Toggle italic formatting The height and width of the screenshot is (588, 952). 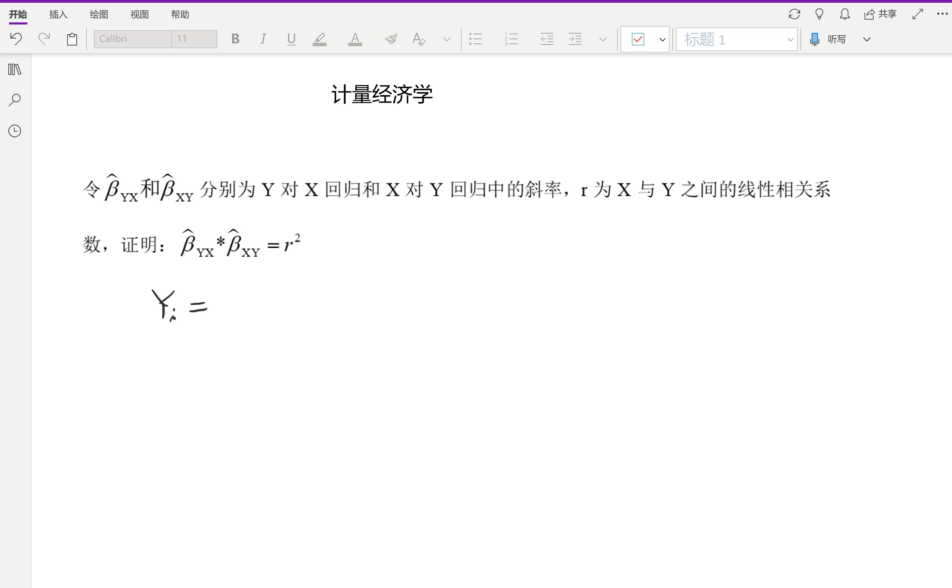[x=263, y=39]
